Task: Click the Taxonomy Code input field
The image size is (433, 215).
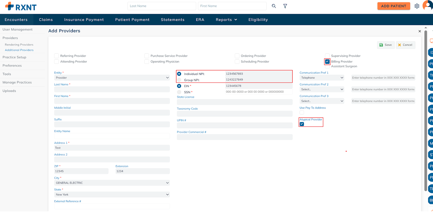Action: [234, 114]
